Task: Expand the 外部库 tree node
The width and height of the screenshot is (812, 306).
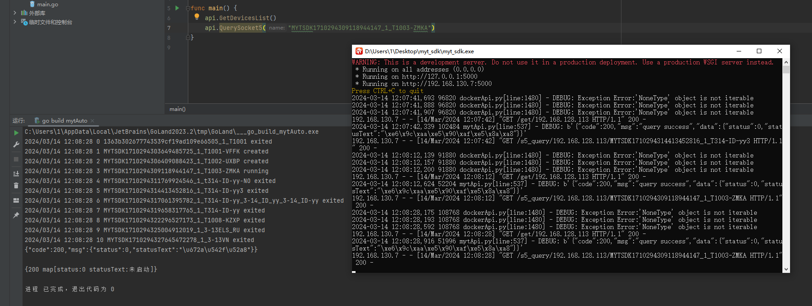Action: tap(15, 13)
